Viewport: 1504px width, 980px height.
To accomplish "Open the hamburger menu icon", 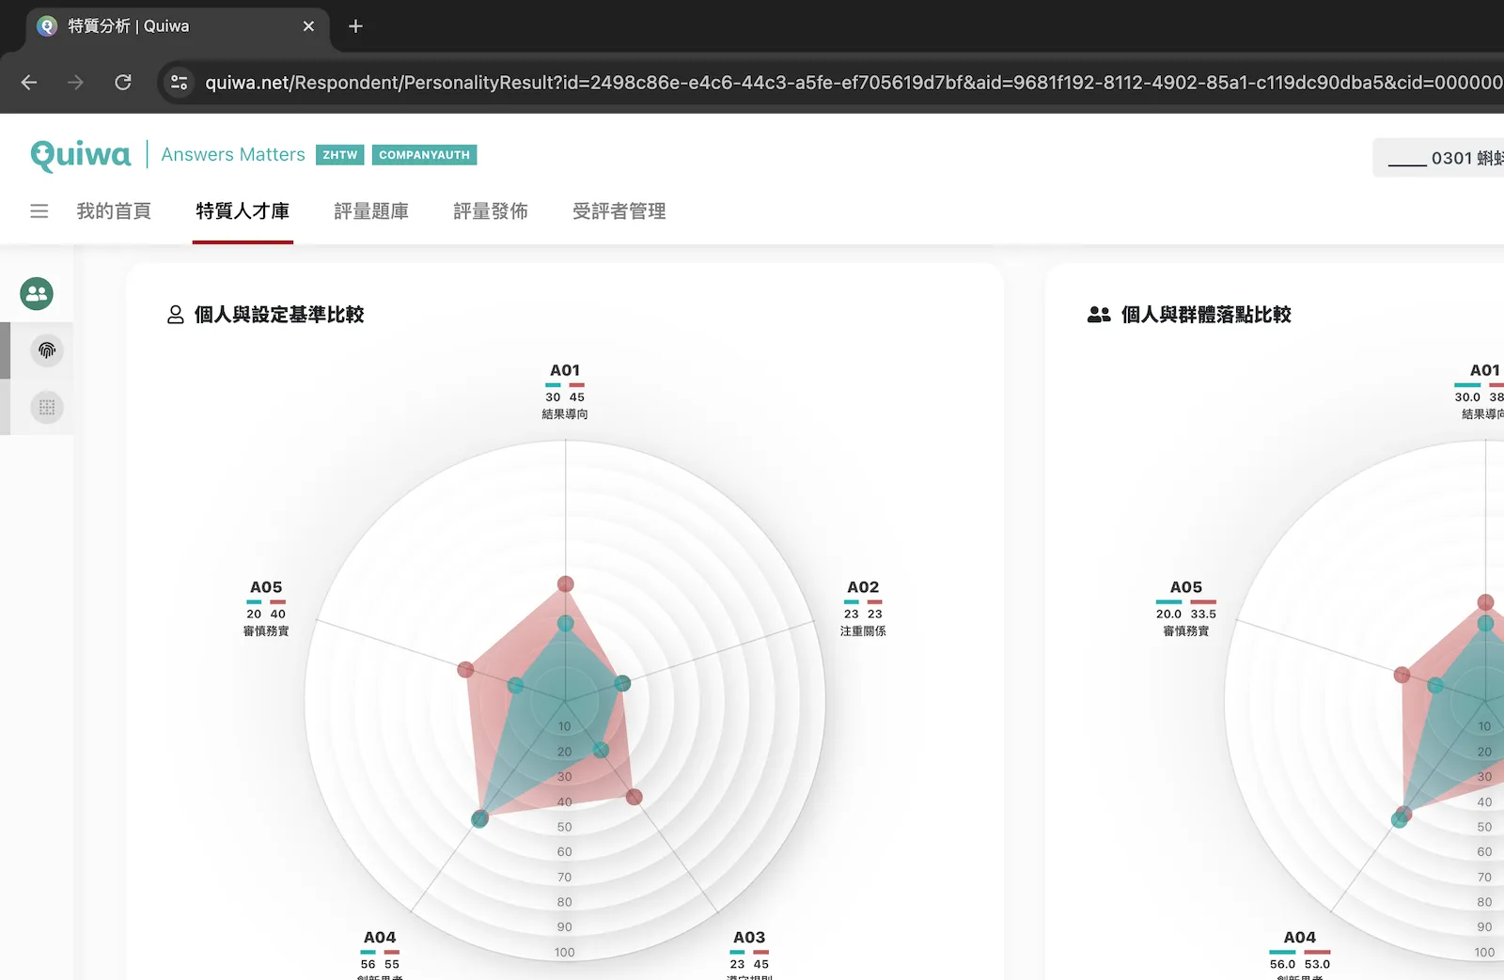I will tap(39, 211).
